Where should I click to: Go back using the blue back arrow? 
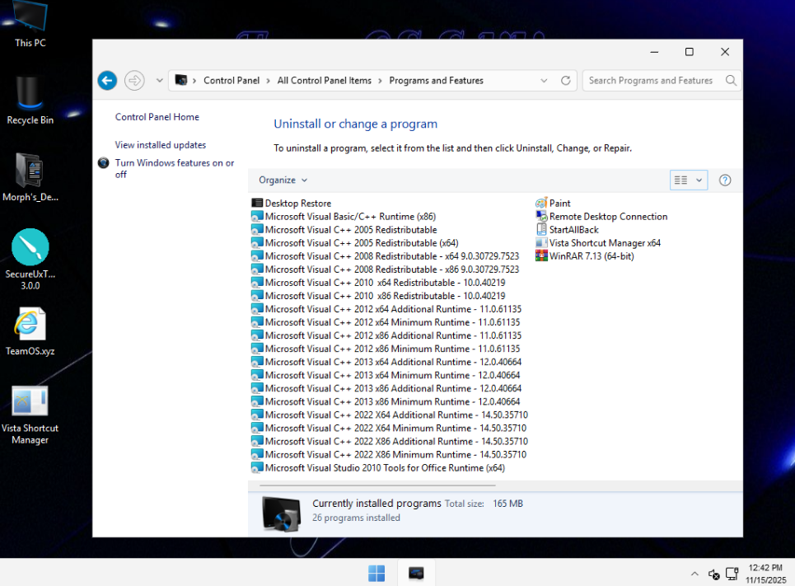click(x=107, y=80)
